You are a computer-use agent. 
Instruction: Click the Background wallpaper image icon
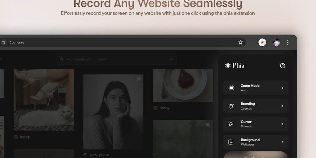point(231,142)
